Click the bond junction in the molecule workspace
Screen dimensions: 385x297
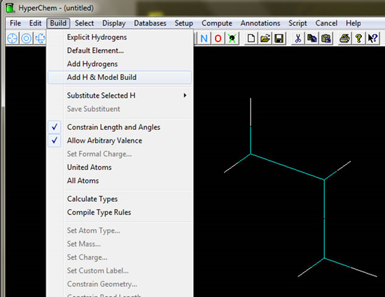pyautogui.click(x=325, y=180)
